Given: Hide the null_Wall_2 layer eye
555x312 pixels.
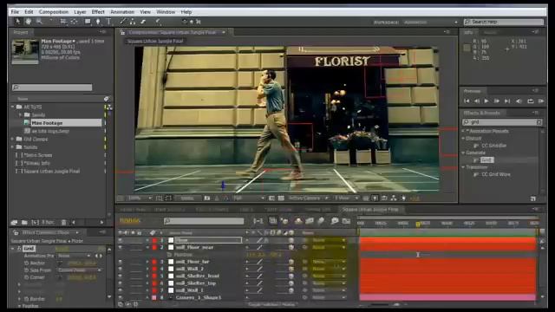Looking at the screenshot, I should tap(121, 269).
